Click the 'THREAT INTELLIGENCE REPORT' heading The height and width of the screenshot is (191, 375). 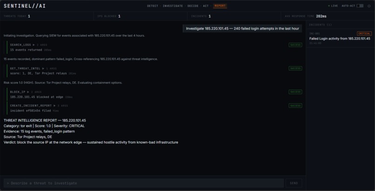pos(45,121)
